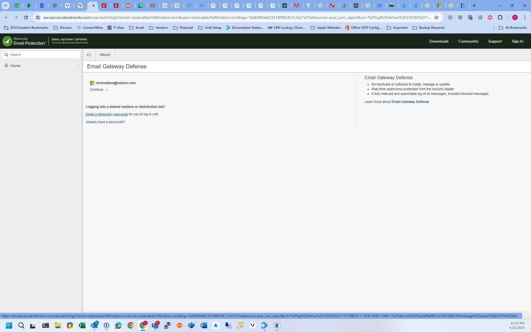Reload the page with the refresh icon

pos(26,17)
